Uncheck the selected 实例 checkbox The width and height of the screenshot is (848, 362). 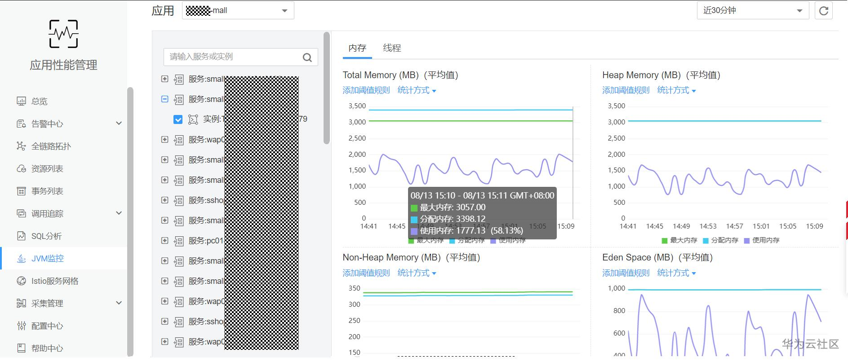pos(178,119)
